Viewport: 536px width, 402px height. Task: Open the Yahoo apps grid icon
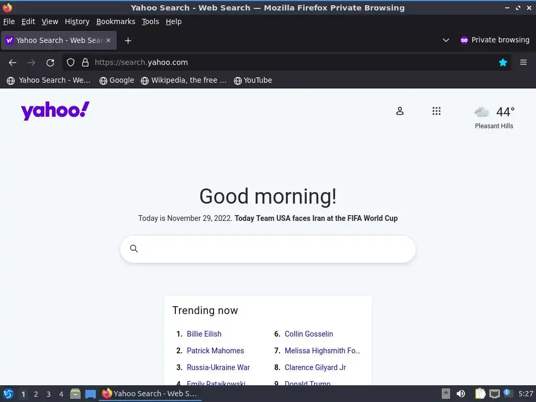436,111
